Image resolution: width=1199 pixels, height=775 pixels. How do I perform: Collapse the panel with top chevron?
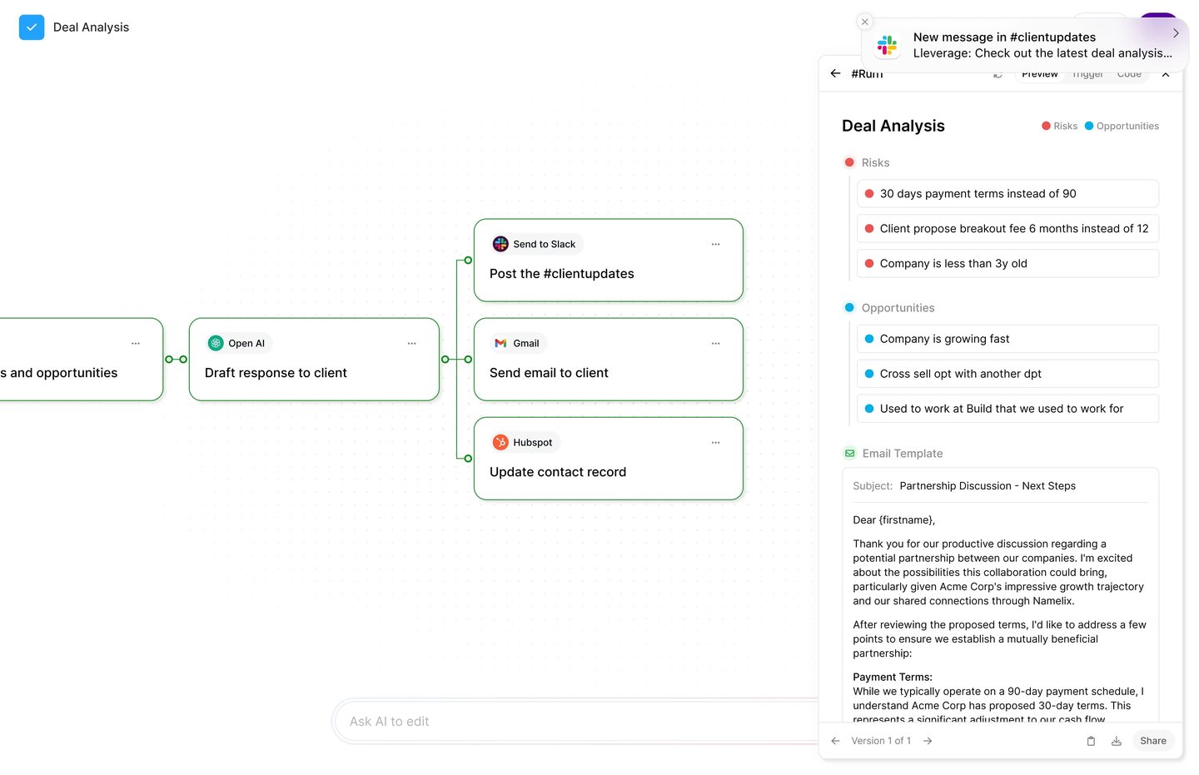point(1166,74)
